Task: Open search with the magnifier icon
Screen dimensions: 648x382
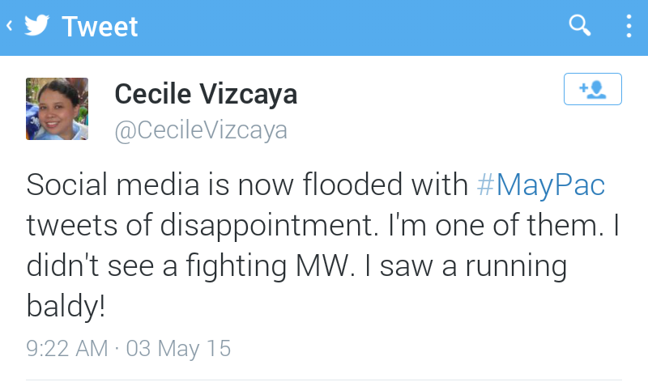Action: click(x=580, y=26)
